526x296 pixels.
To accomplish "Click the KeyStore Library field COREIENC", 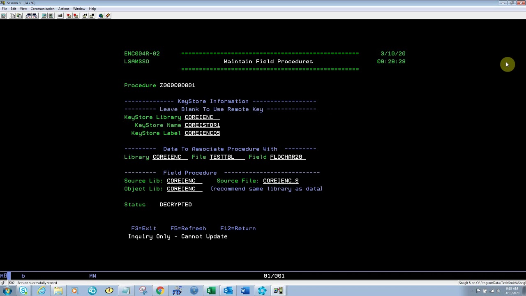I will (202, 117).
